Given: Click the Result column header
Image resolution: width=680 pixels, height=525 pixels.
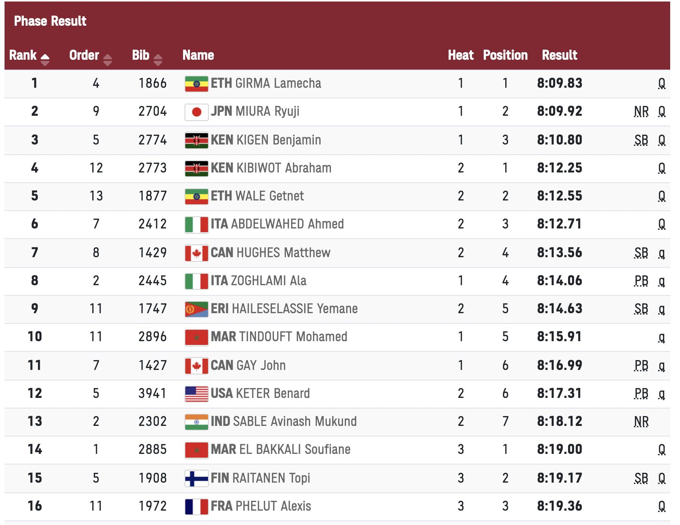Looking at the screenshot, I should click(559, 55).
